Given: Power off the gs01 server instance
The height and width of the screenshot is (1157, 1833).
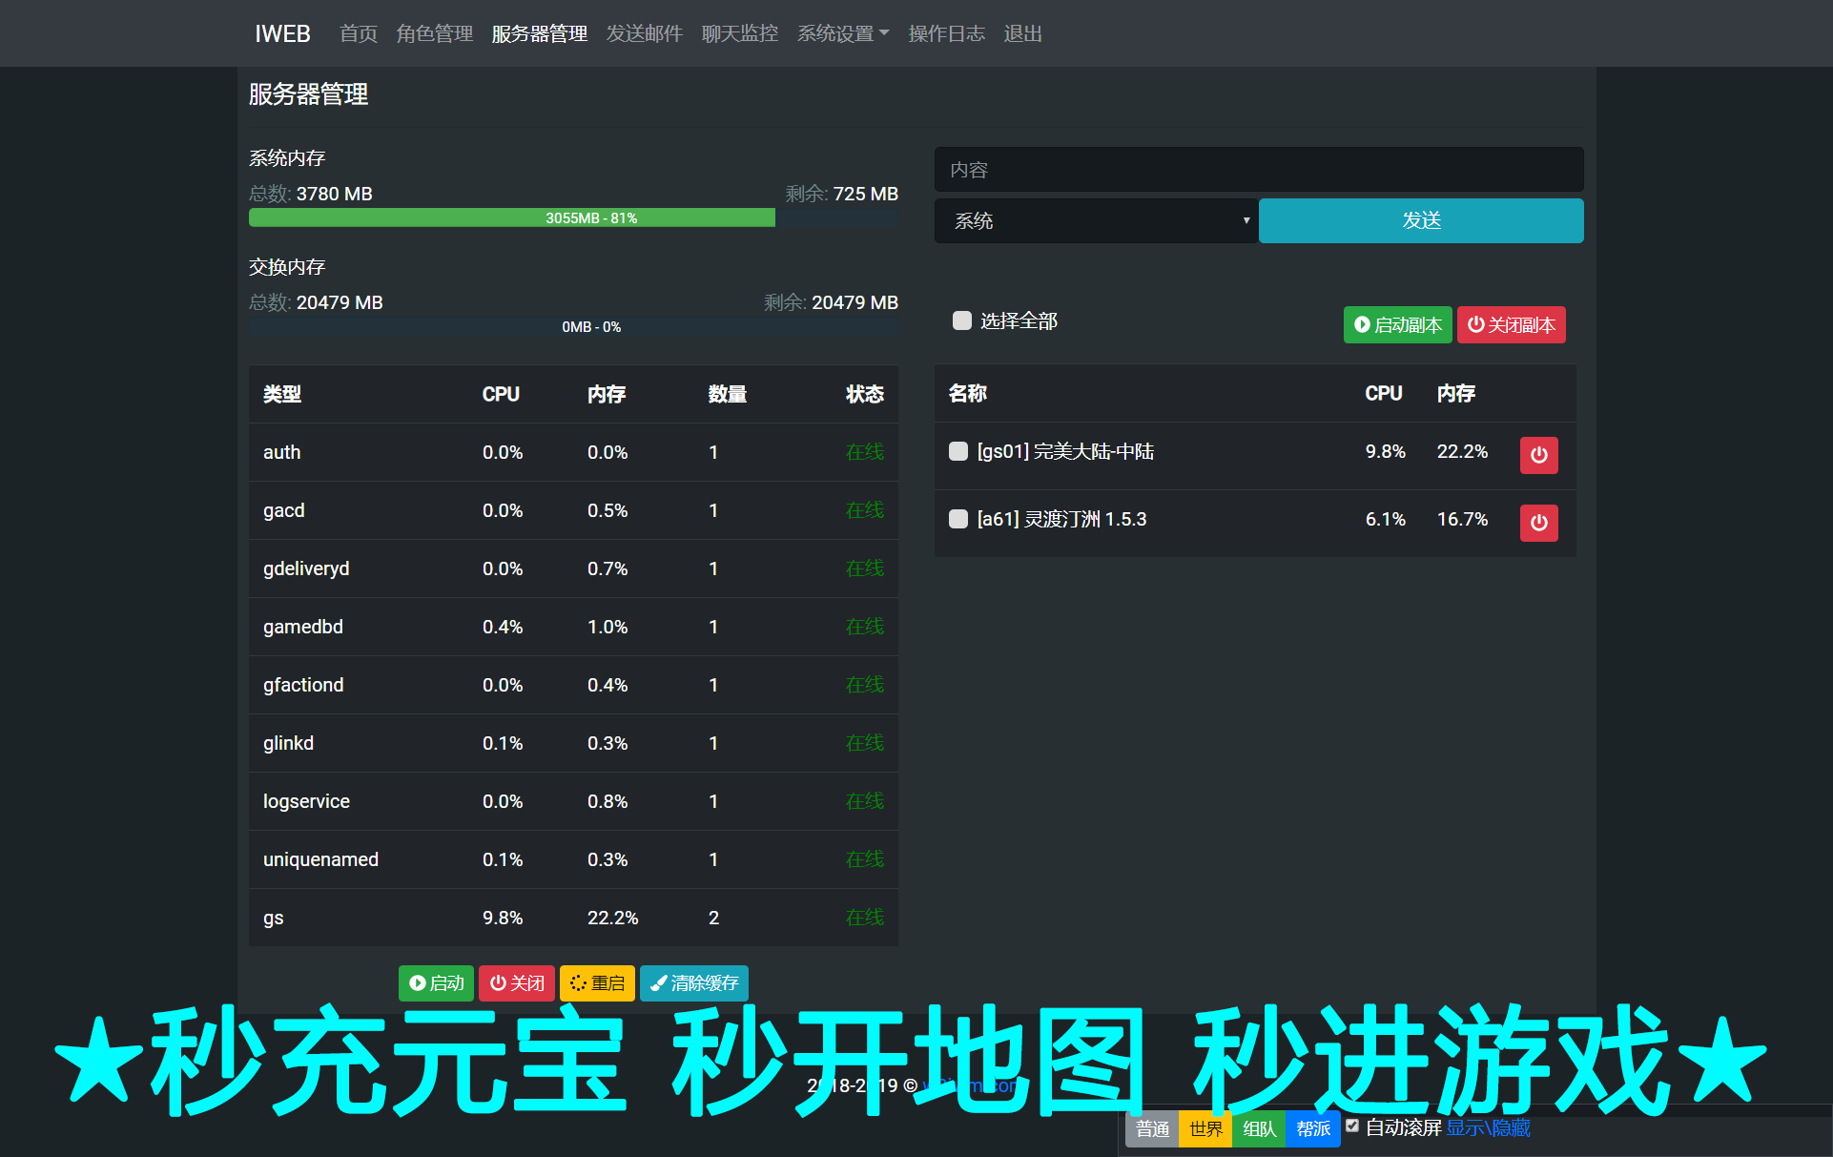Looking at the screenshot, I should click(1538, 455).
